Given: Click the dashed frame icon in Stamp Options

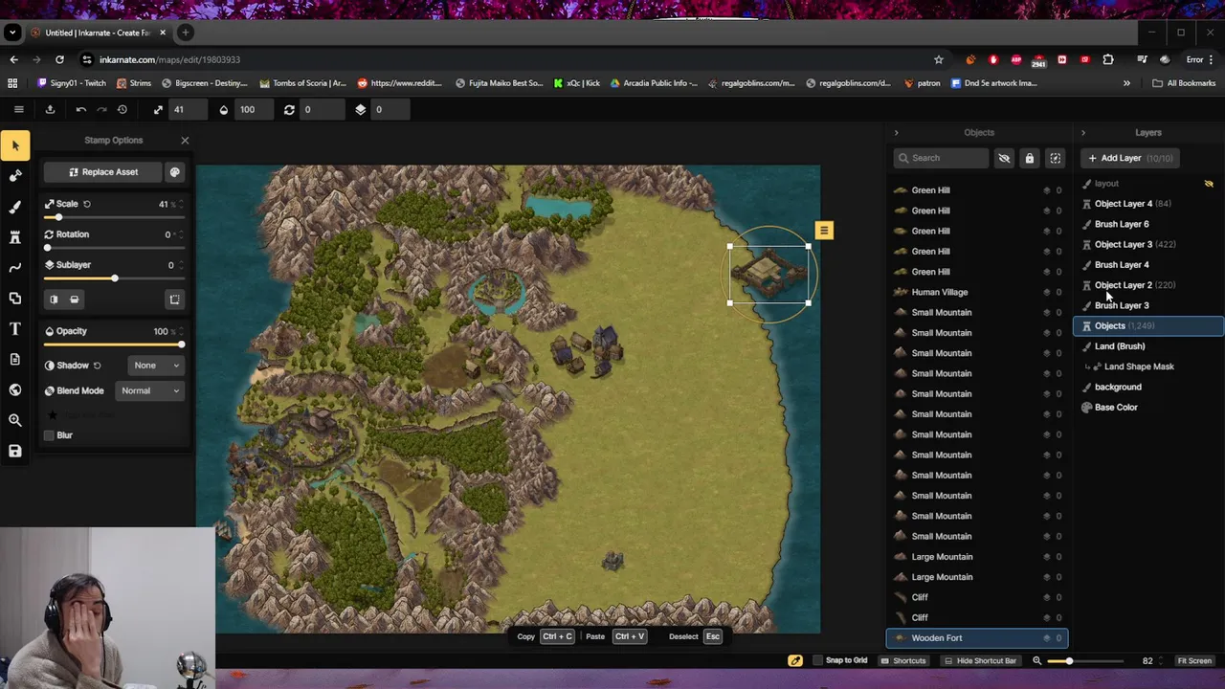Looking at the screenshot, I should 174,300.
